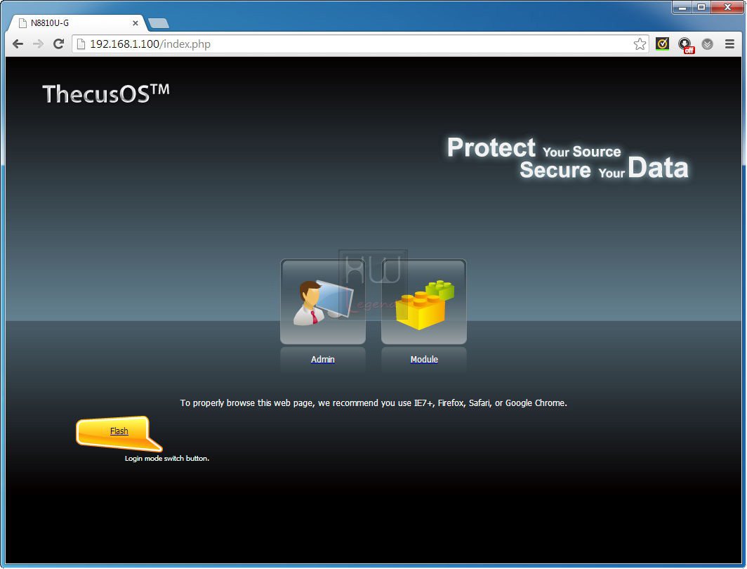The image size is (747, 569).
Task: Open the Module bricks icon
Action: [x=424, y=301]
